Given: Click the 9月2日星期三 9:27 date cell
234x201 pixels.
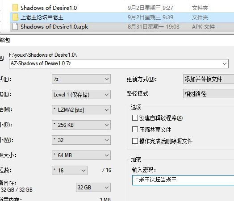Looking at the screenshot, I should [150, 8].
